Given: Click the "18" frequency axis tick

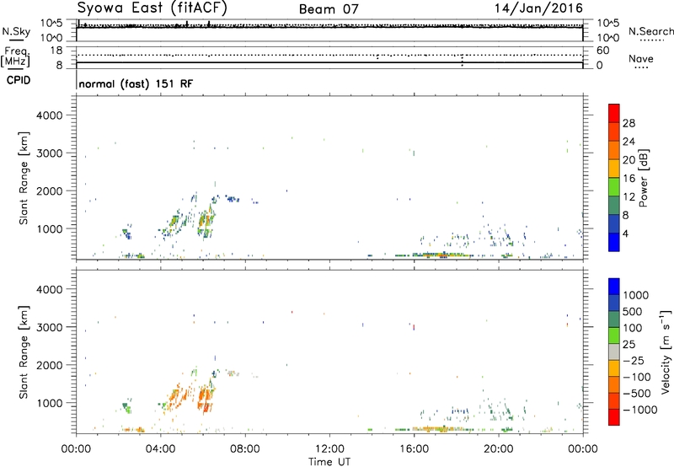Looking at the screenshot, I should pyautogui.click(x=56, y=51).
